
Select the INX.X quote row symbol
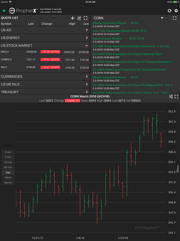(4, 67)
